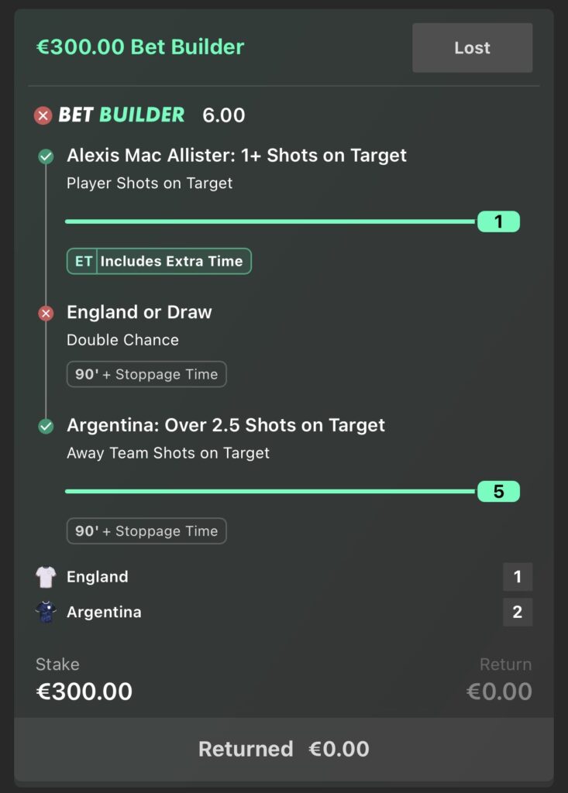Click the Returned €0.00 footer bar

284,749
